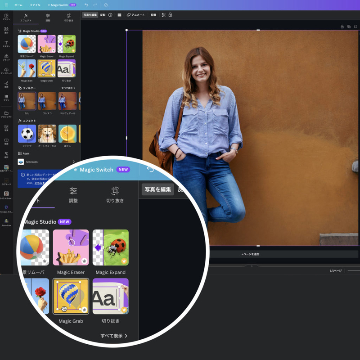Viewport: 360px width, 360px height.
Task: Apply the フレスコ filter
Action: (x=47, y=101)
